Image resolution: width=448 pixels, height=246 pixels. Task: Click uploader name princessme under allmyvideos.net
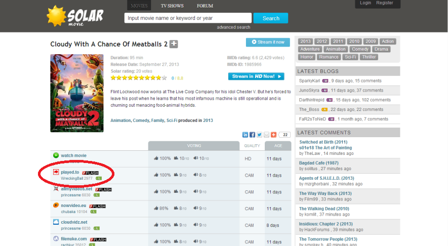(x=70, y=195)
